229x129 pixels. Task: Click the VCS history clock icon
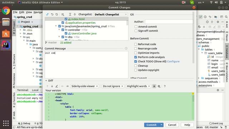205,17
